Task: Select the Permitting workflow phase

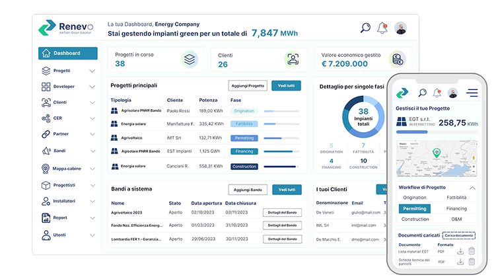Action: tap(415, 209)
